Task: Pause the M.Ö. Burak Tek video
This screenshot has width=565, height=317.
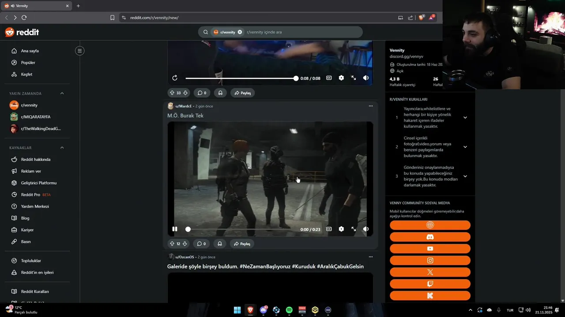Action: pyautogui.click(x=175, y=229)
